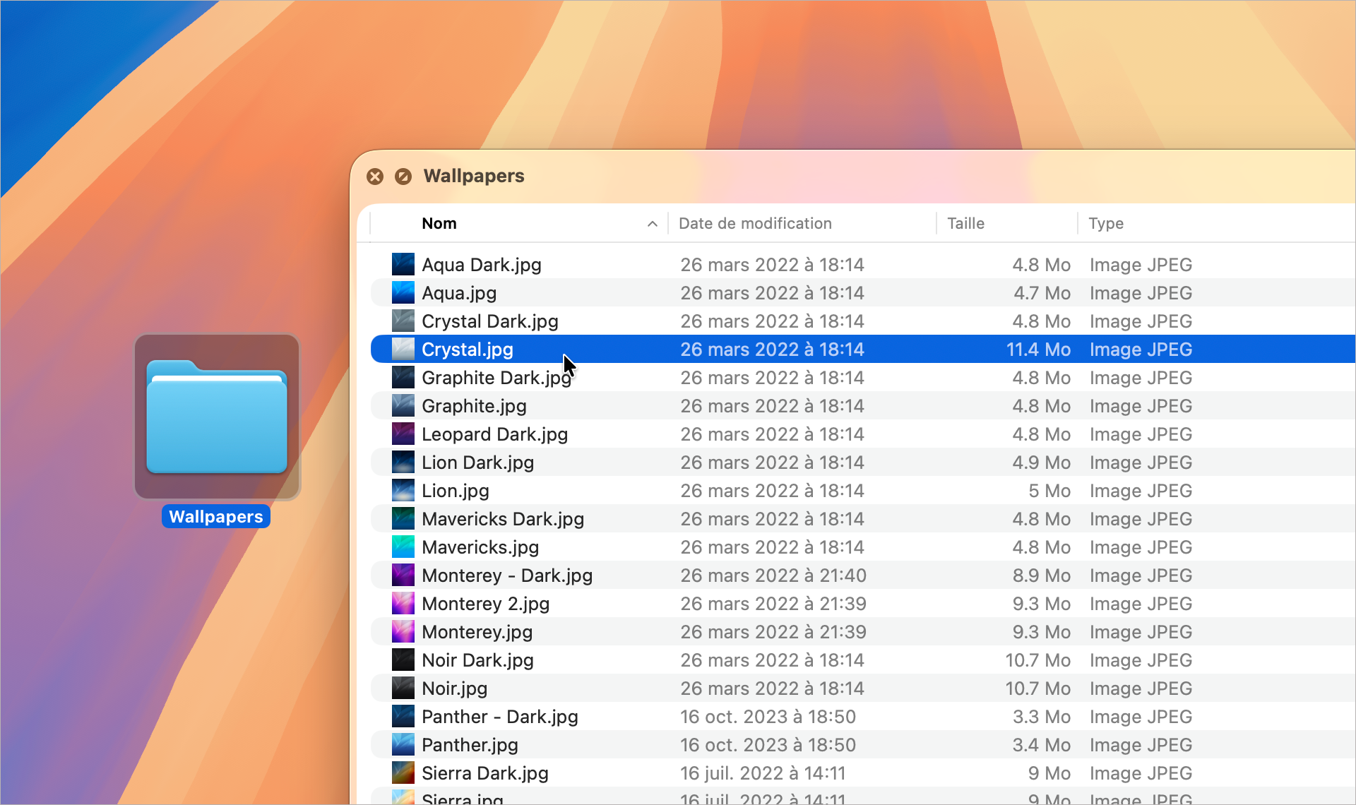Open the Wallpapers folder icon on desktop
This screenshot has height=805, width=1356.
click(x=217, y=417)
